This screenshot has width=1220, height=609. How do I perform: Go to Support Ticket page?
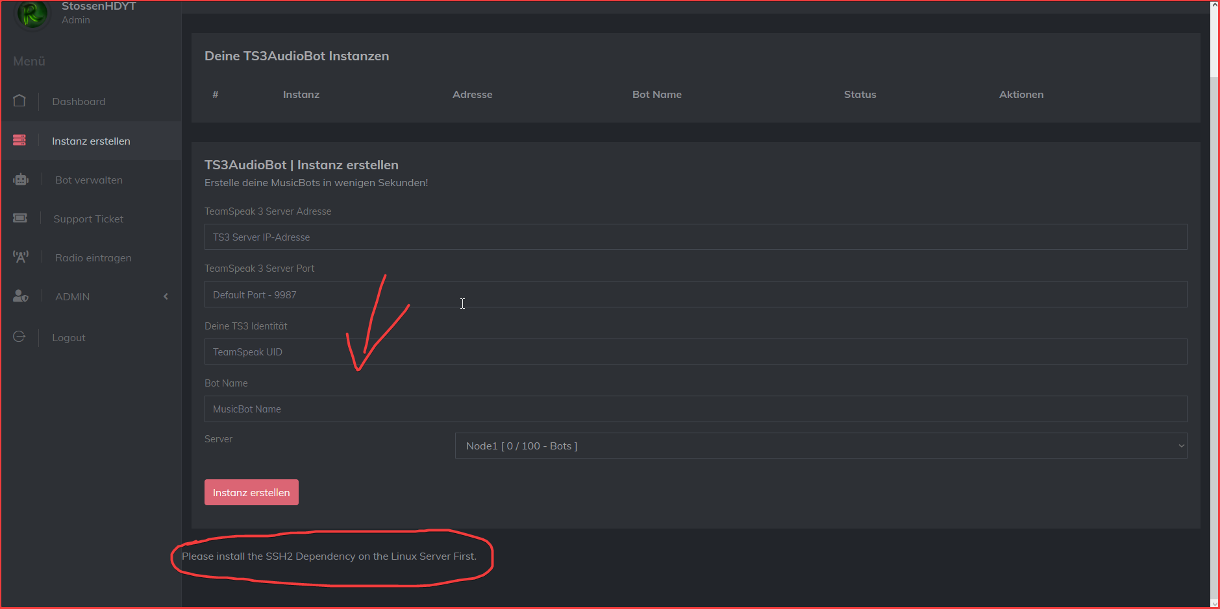(88, 219)
